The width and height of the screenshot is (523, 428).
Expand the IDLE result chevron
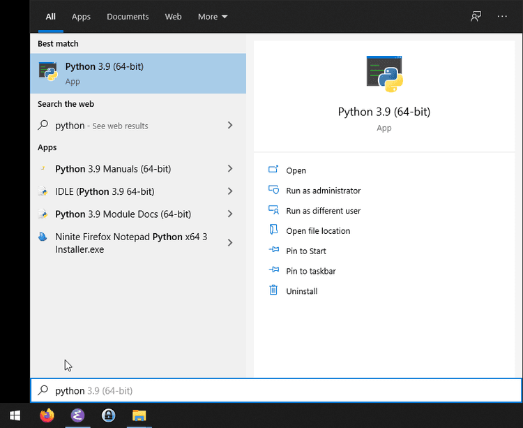pos(230,191)
